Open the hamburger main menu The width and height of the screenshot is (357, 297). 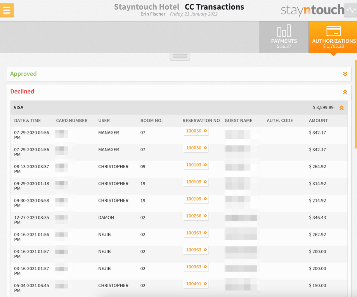pos(7,10)
